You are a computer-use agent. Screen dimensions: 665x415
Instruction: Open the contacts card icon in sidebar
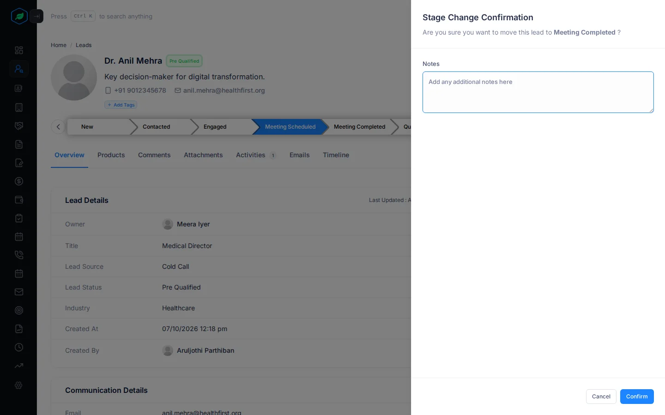pos(19,88)
